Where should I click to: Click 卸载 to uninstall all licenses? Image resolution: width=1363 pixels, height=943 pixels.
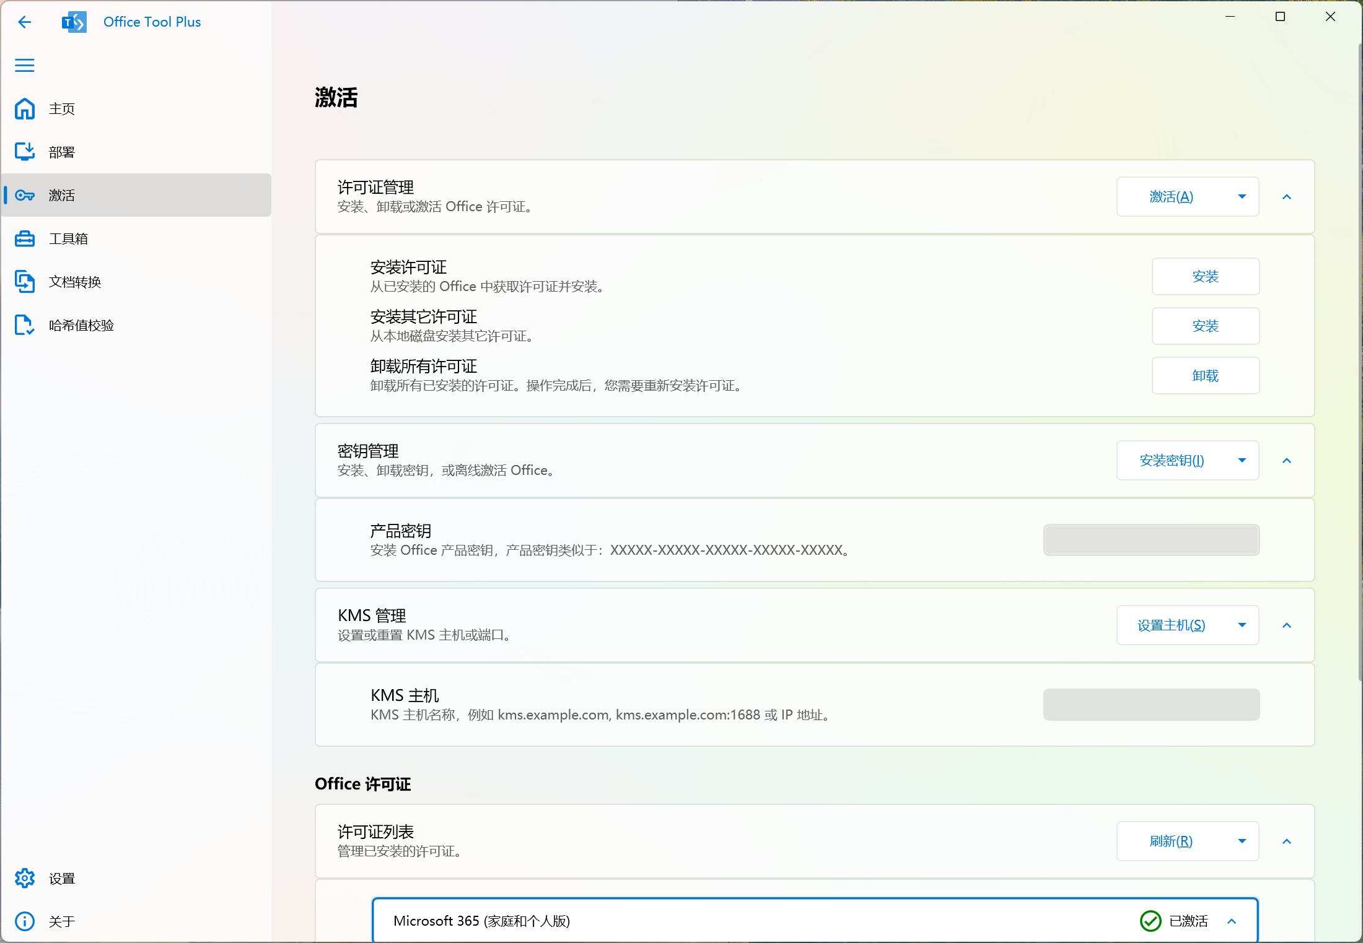point(1205,376)
